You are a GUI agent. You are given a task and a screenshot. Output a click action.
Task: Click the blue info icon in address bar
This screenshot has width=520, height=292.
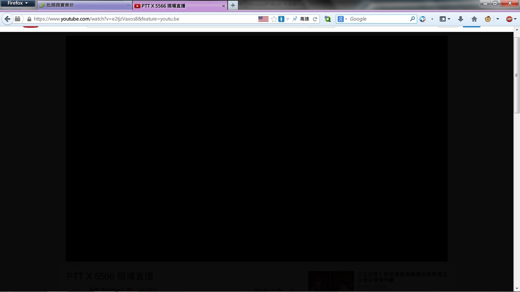(281, 19)
